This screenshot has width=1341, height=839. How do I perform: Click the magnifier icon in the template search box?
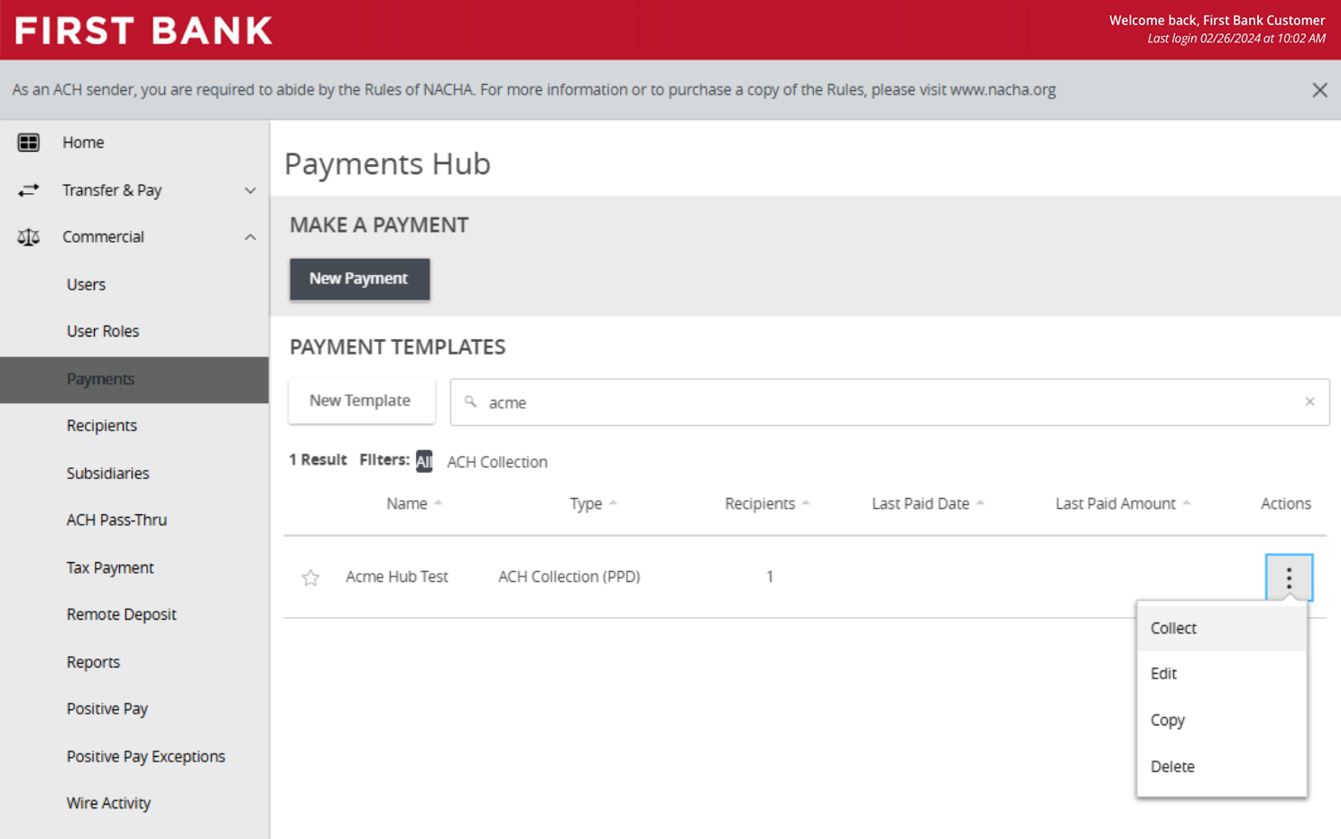tap(470, 401)
